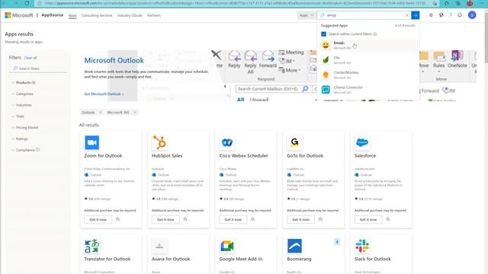The width and height of the screenshot is (488, 274).
Task: Open the Google Meet Add-In icon
Action: pos(227,246)
